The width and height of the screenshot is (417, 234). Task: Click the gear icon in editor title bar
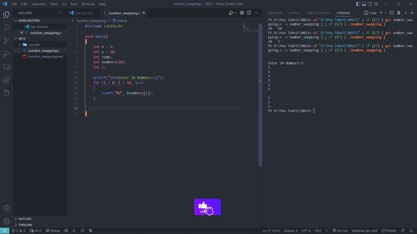tap(242, 13)
